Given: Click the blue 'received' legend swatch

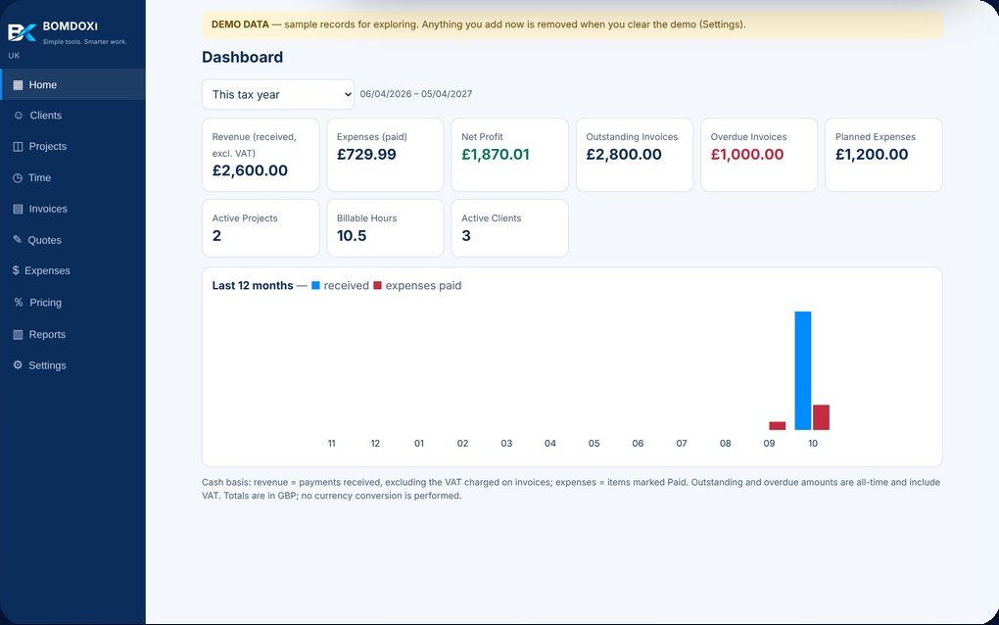Looking at the screenshot, I should [x=315, y=285].
